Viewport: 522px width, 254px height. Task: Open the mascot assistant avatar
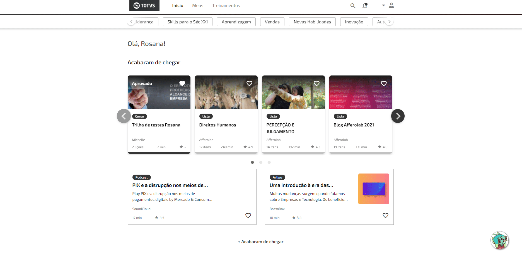point(500,240)
